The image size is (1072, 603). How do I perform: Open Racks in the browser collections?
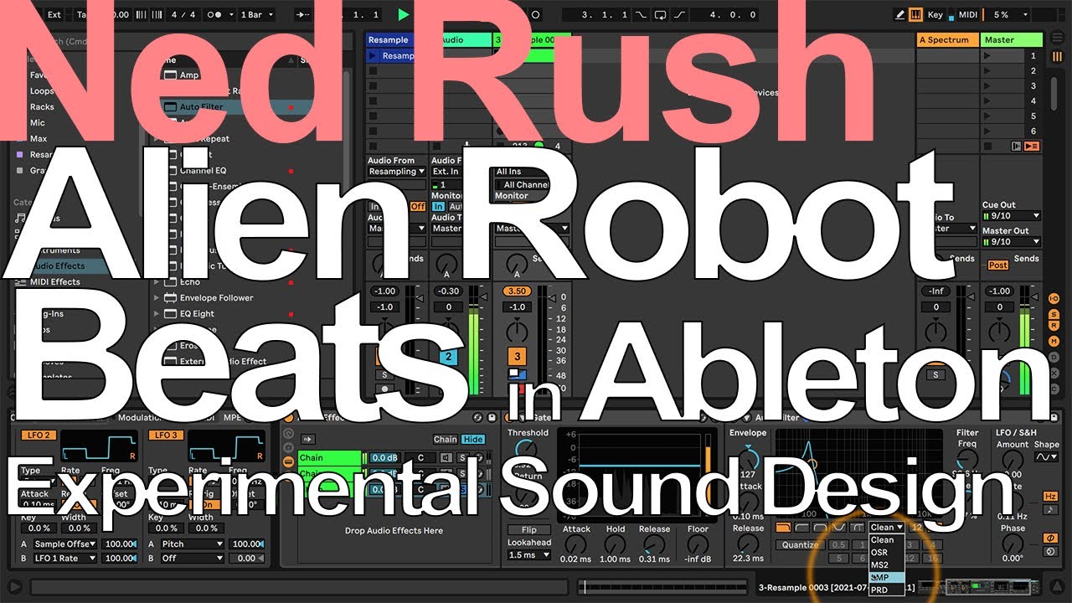click(x=42, y=107)
